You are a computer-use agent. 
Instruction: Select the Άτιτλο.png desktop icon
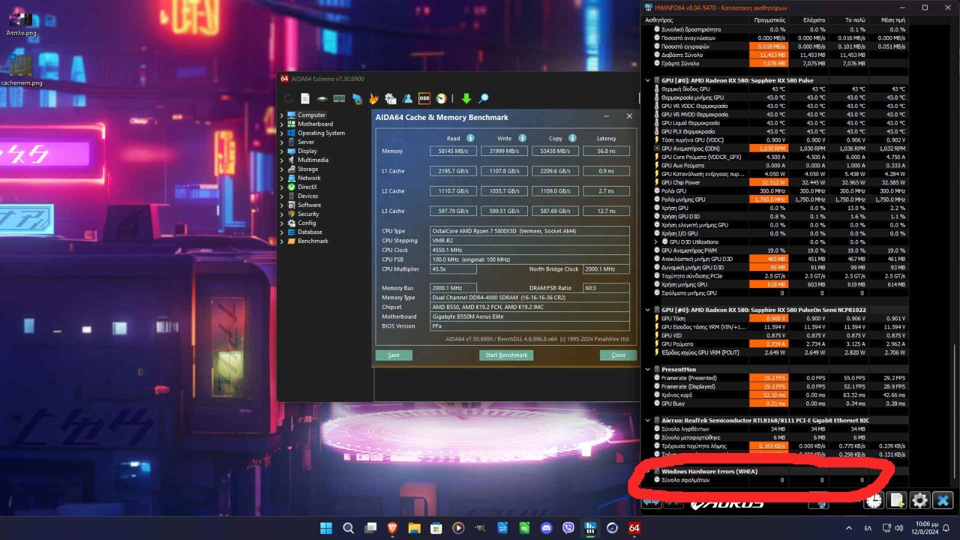click(21, 24)
